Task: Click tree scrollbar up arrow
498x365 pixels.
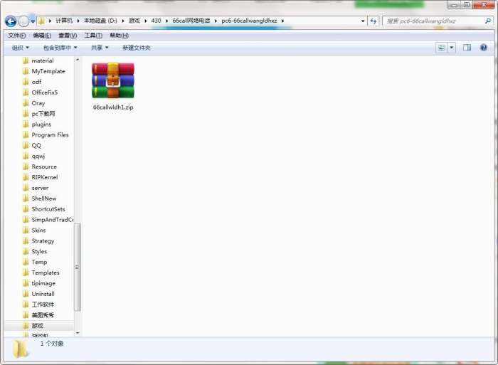Action: click(x=78, y=60)
